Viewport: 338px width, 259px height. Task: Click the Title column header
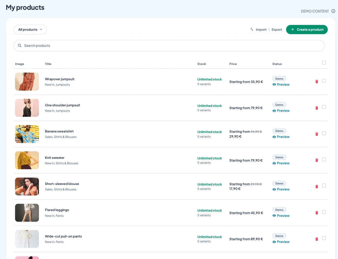pos(48,64)
